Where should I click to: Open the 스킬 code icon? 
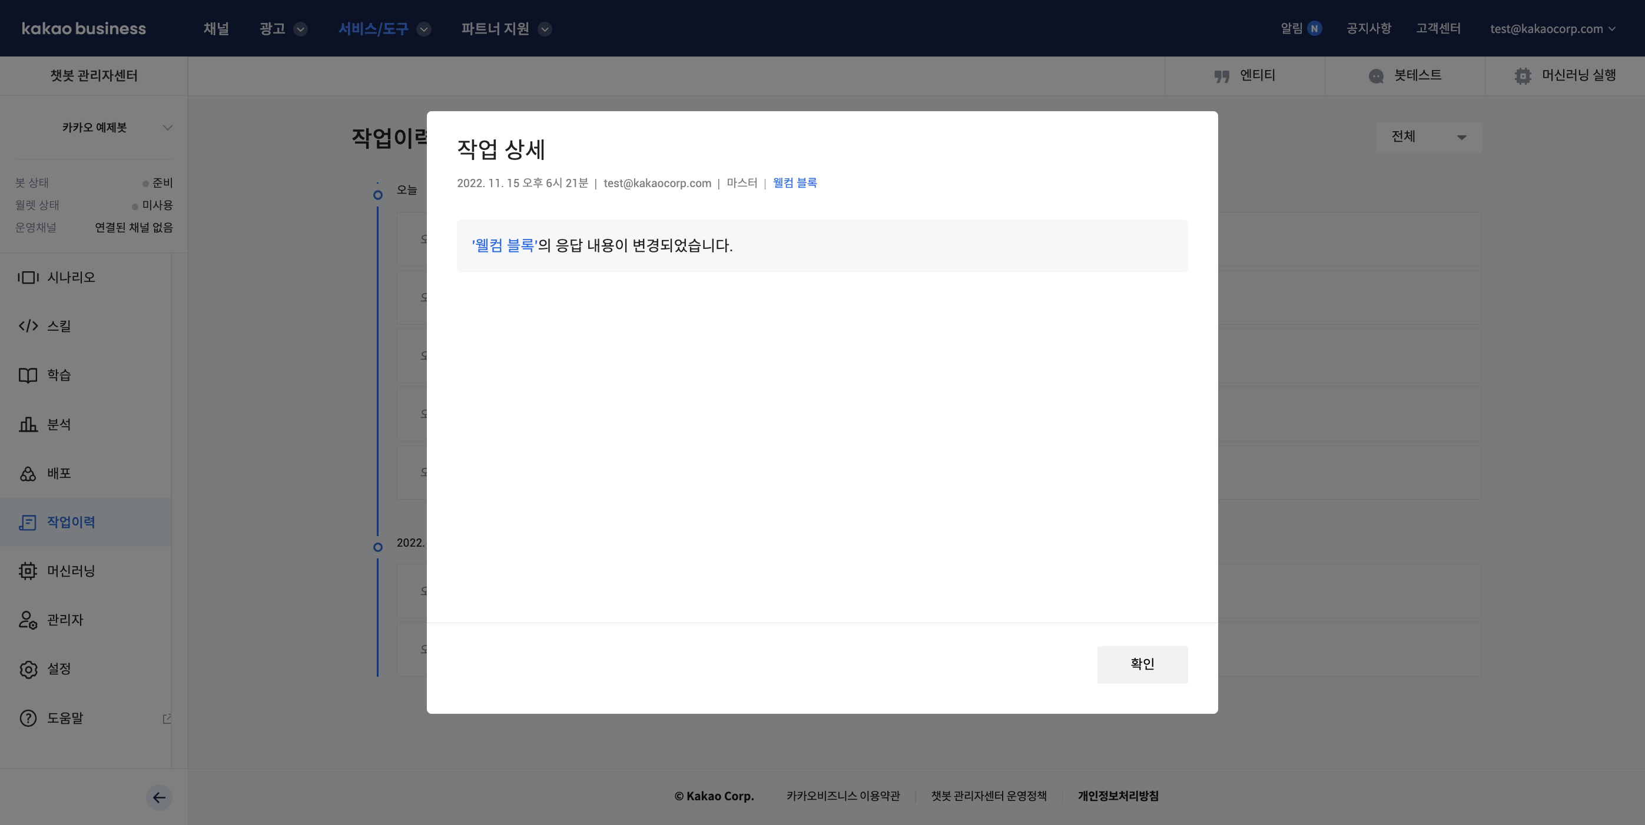[x=28, y=326]
